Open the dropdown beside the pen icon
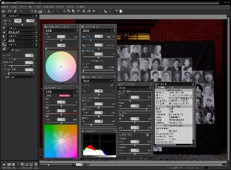 pyautogui.click(x=21, y=40)
